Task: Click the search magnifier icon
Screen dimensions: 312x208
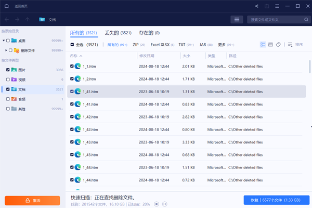Action: (x=306, y=20)
